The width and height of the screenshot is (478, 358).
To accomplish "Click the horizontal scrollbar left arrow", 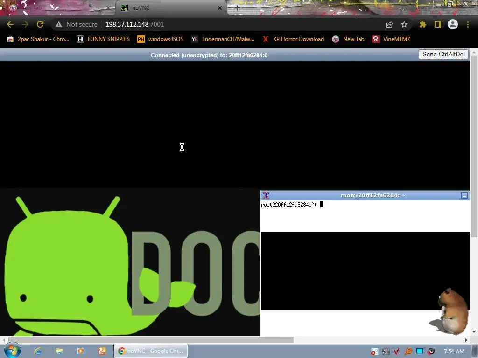I will click(x=3, y=340).
